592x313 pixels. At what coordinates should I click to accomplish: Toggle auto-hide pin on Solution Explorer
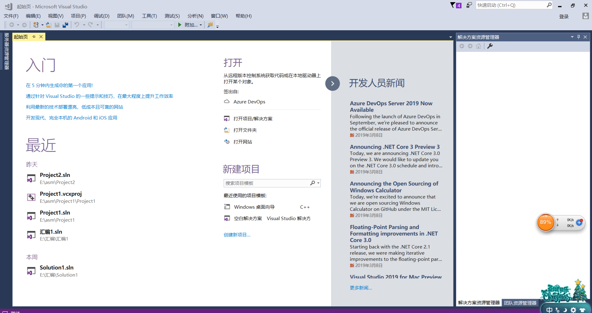point(578,37)
